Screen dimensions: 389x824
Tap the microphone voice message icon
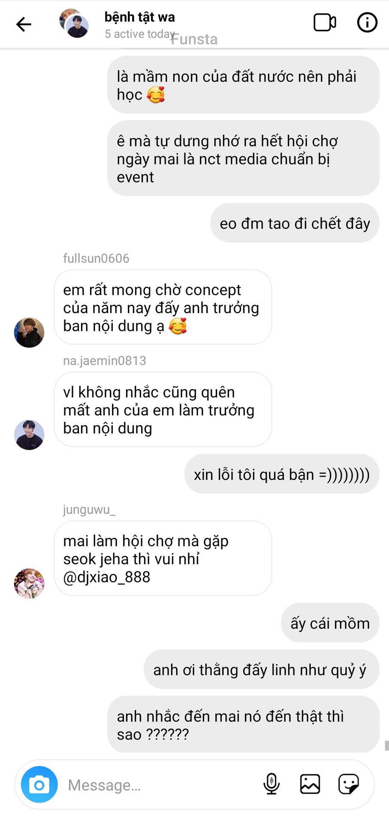[271, 784]
